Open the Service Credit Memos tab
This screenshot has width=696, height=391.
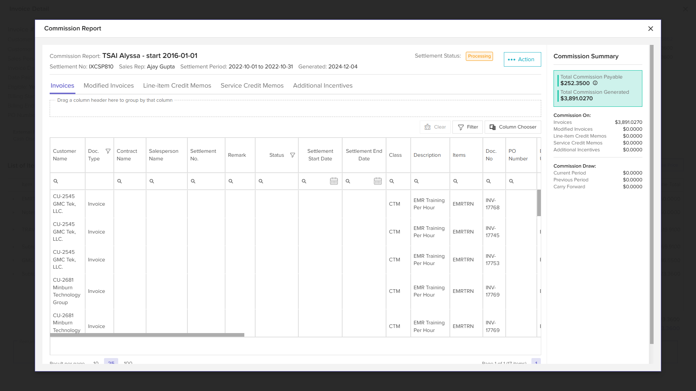pyautogui.click(x=252, y=85)
